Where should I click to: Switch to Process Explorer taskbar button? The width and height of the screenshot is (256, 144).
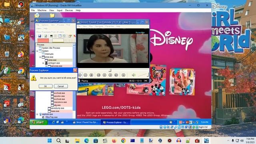[x=116, y=122]
